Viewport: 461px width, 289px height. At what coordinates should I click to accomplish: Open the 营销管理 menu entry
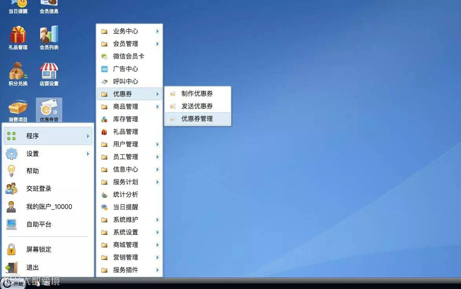click(x=129, y=257)
